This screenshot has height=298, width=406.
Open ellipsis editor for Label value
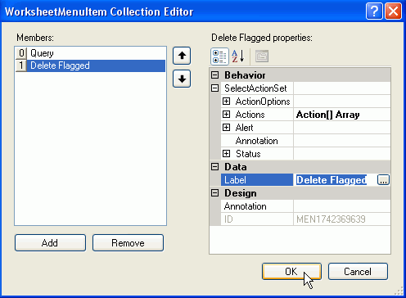(383, 180)
